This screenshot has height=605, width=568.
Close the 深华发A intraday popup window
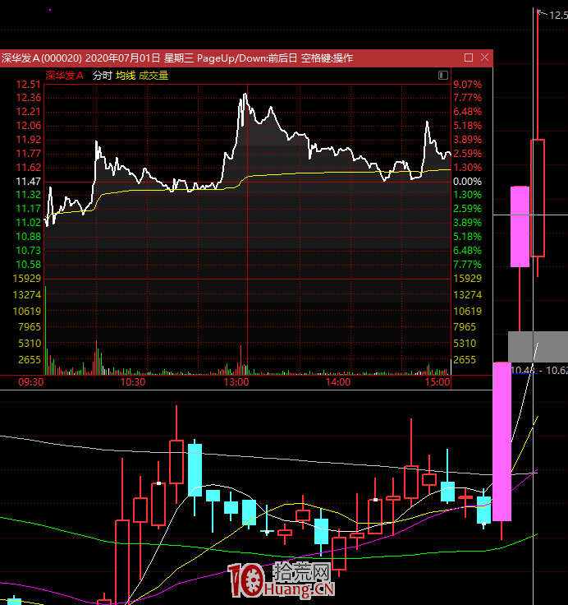click(x=485, y=58)
